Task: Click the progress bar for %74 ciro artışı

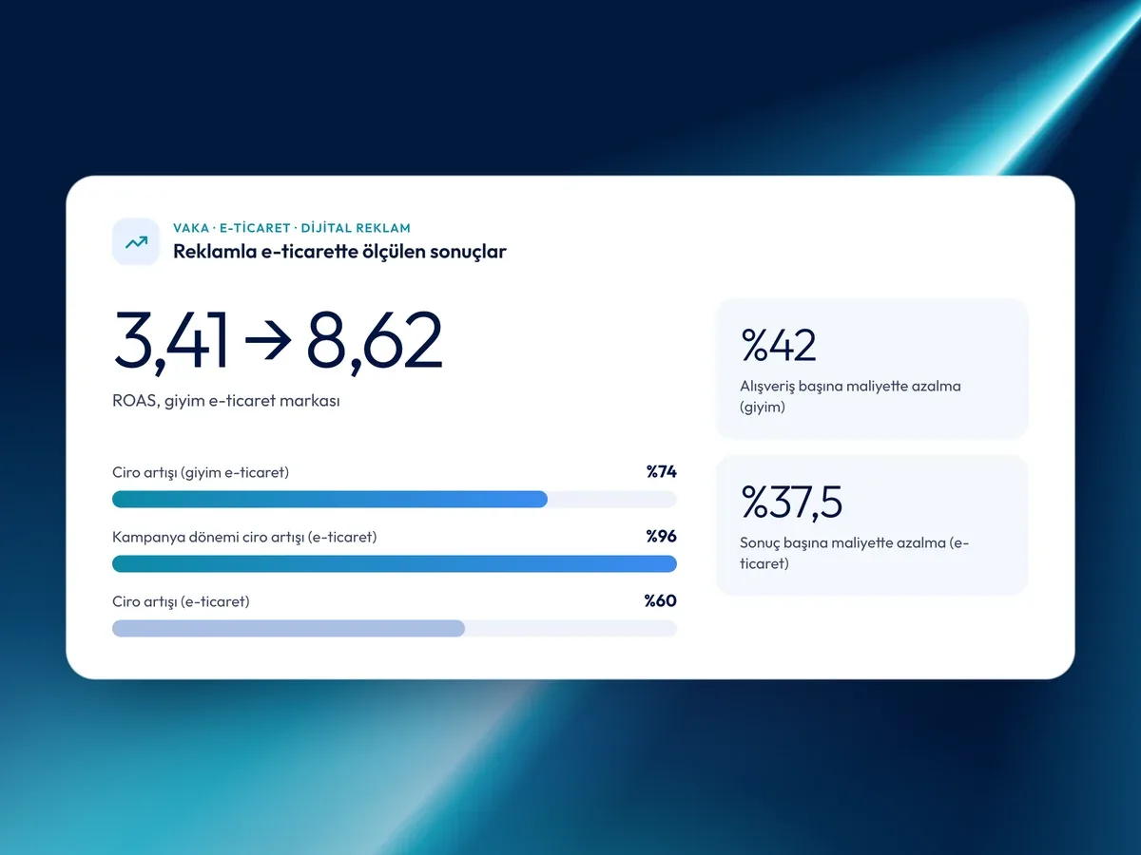Action: click(395, 500)
